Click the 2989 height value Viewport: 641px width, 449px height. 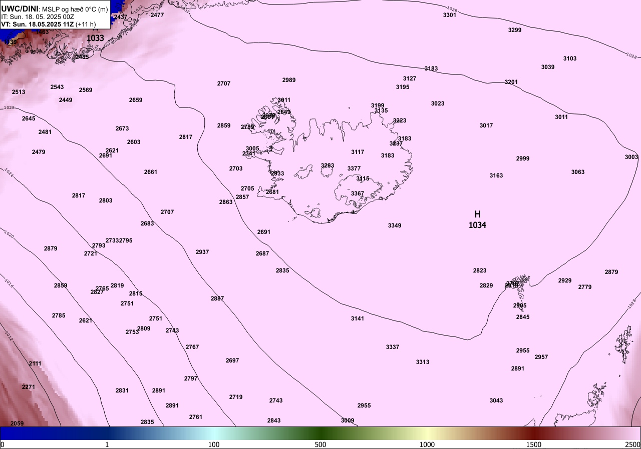click(x=289, y=80)
